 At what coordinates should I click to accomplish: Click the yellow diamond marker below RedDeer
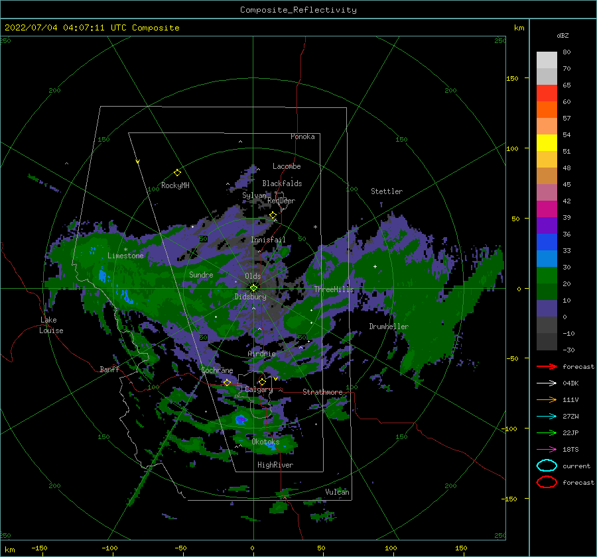click(x=273, y=215)
